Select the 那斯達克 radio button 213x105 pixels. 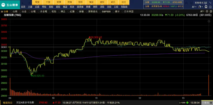pyautogui.click(x=87, y=12)
